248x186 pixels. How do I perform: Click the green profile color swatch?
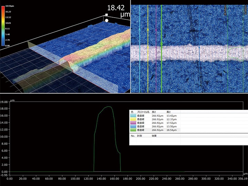tap(133, 130)
